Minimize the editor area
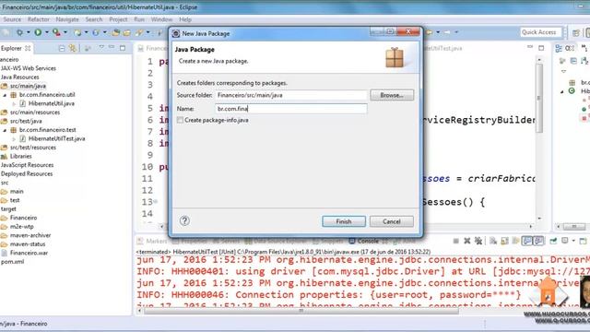 coord(530,47)
